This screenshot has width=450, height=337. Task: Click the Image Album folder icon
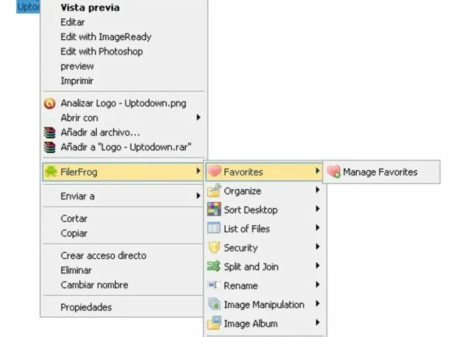click(x=214, y=324)
